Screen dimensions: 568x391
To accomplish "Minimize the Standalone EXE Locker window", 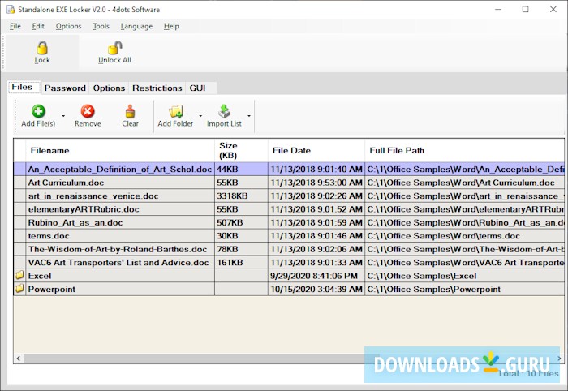I will point(498,10).
